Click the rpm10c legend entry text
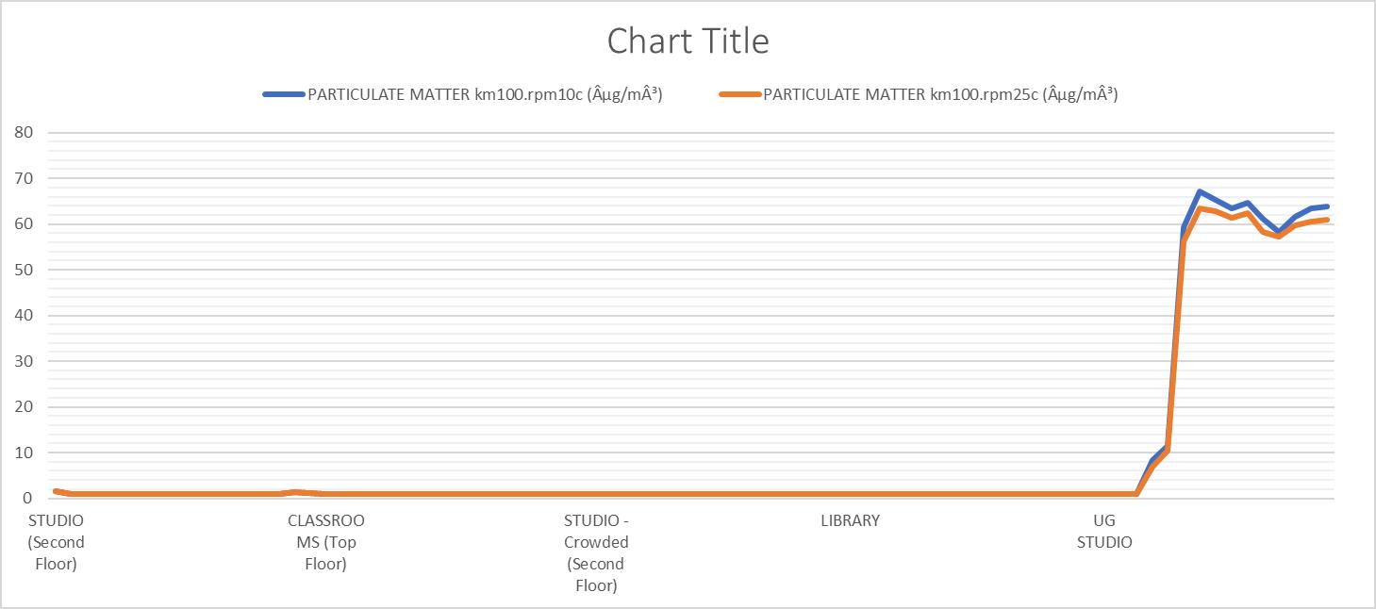 point(485,94)
